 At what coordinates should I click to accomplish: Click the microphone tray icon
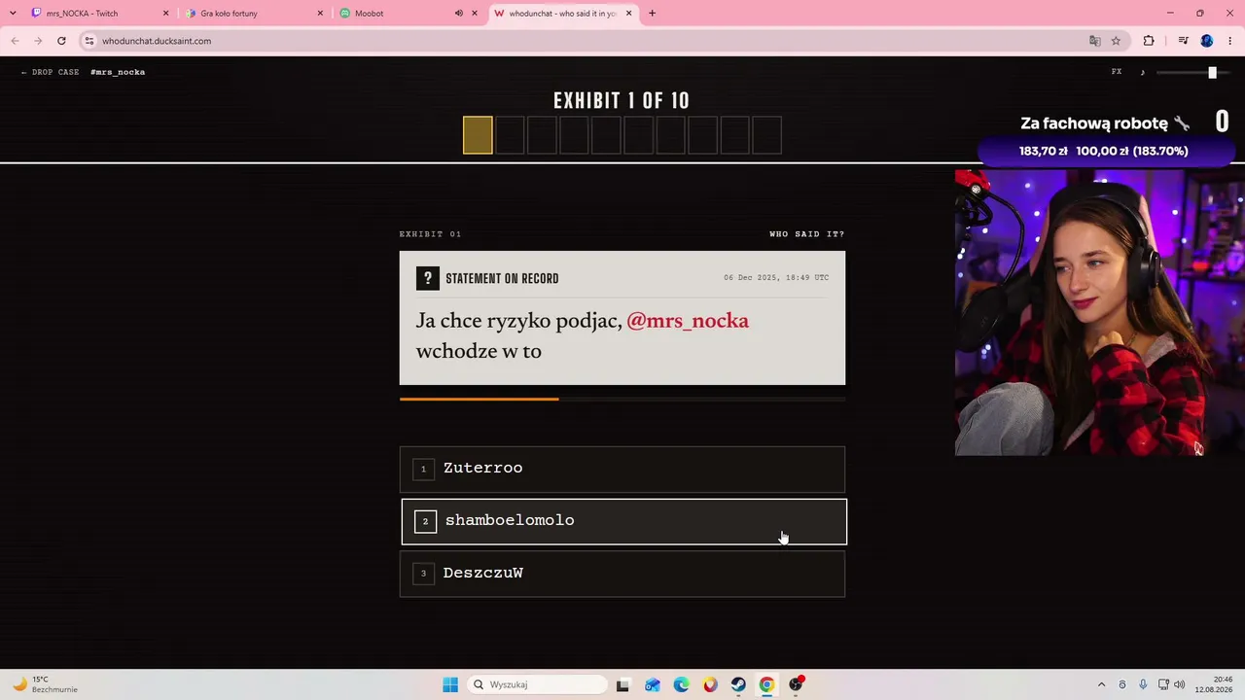click(x=1143, y=684)
